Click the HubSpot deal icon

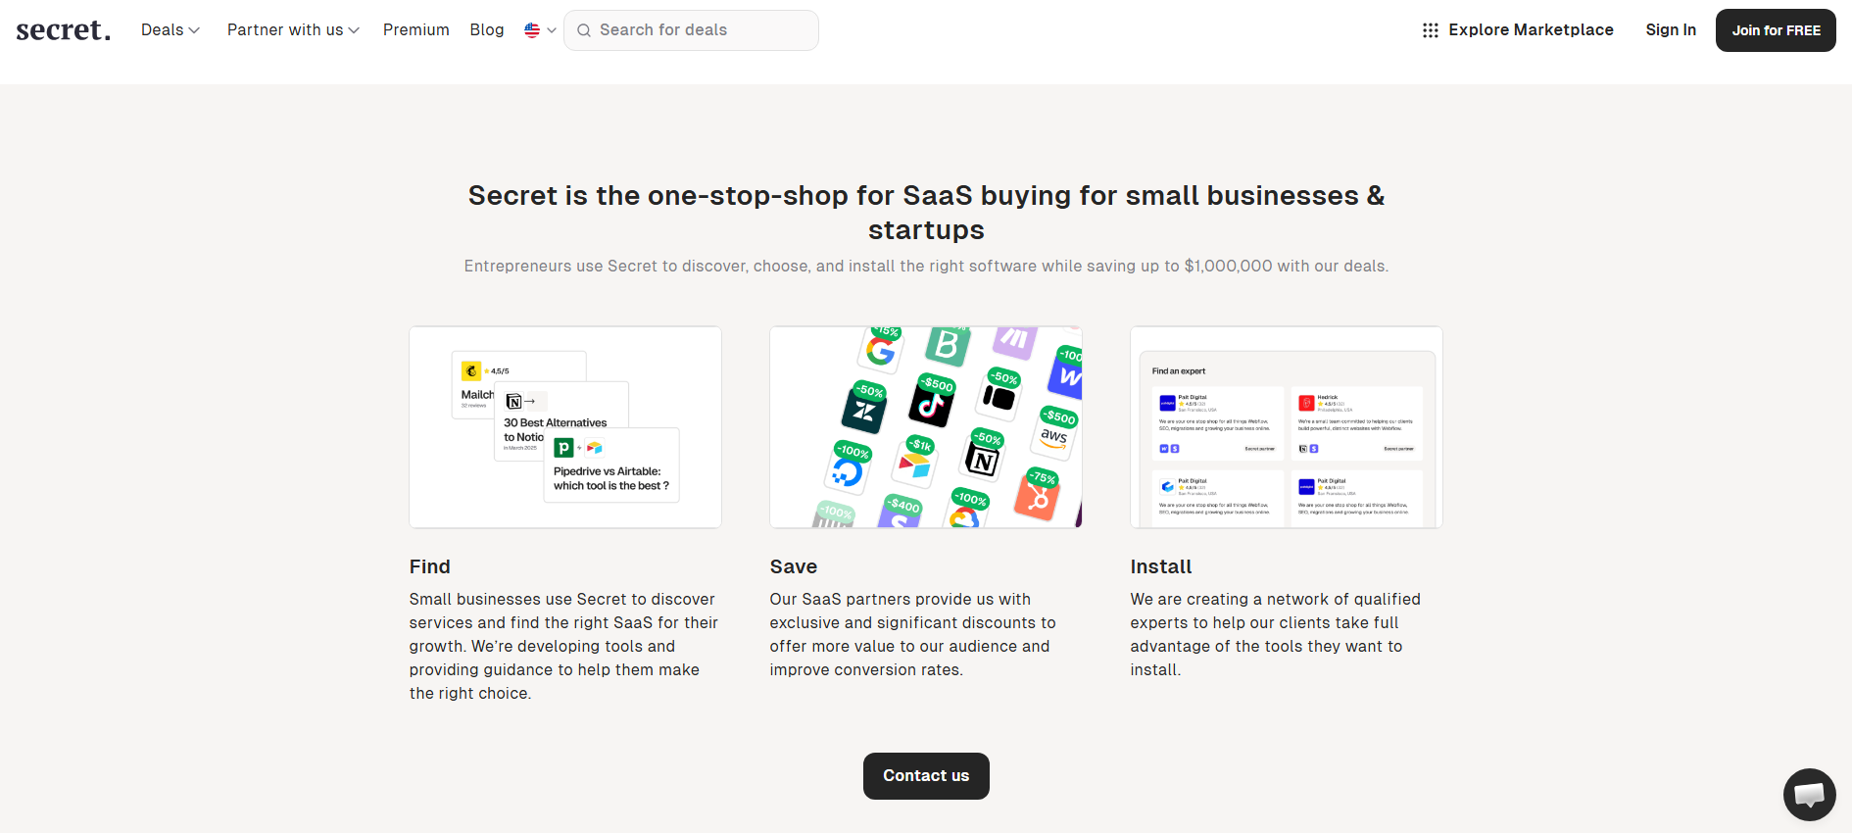1038,499
